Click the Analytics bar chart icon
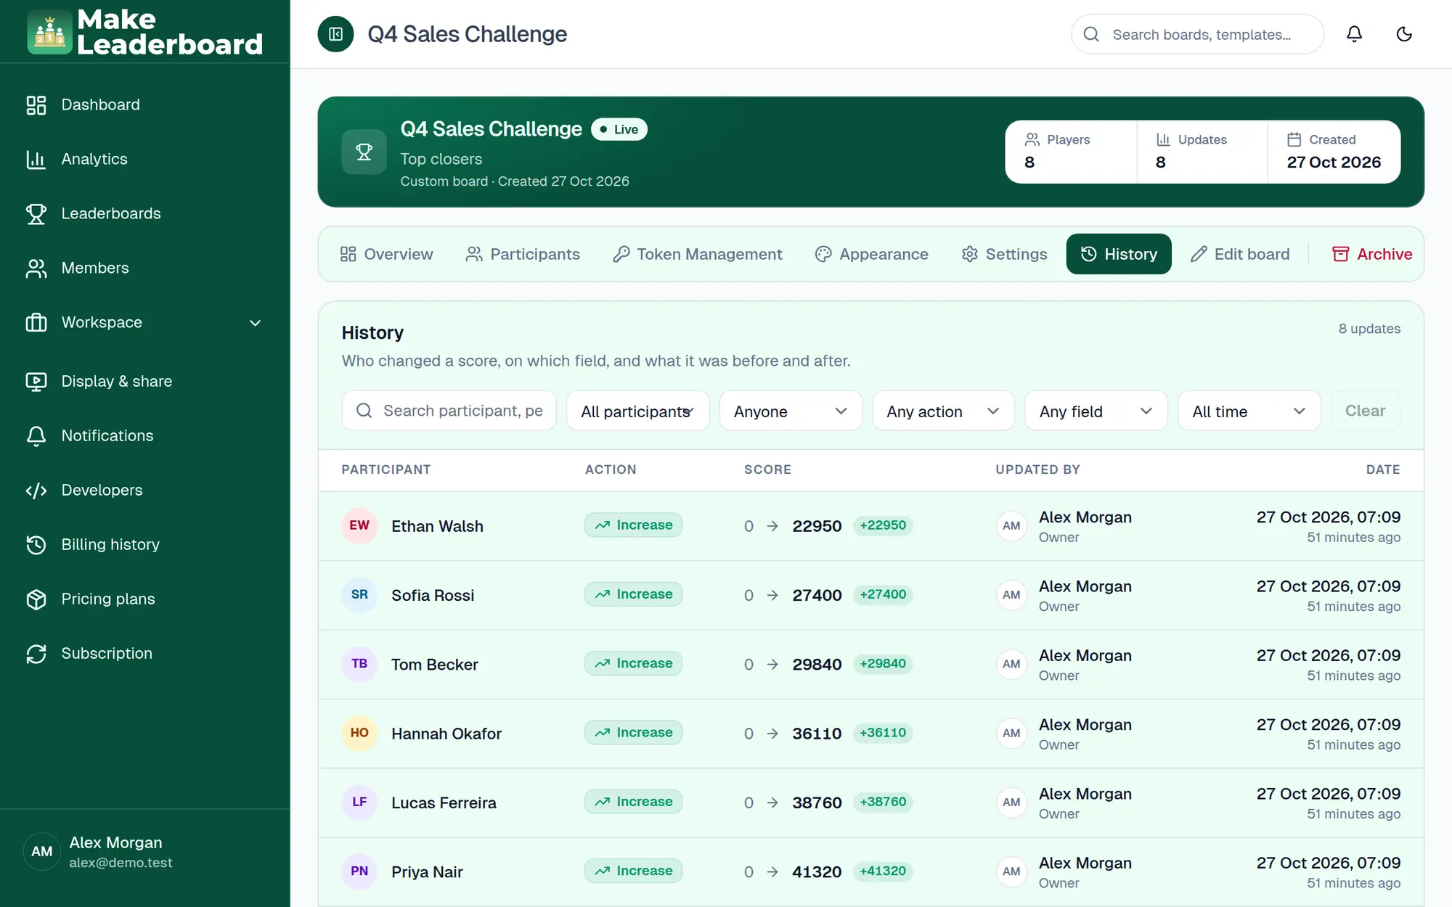 pyautogui.click(x=36, y=160)
